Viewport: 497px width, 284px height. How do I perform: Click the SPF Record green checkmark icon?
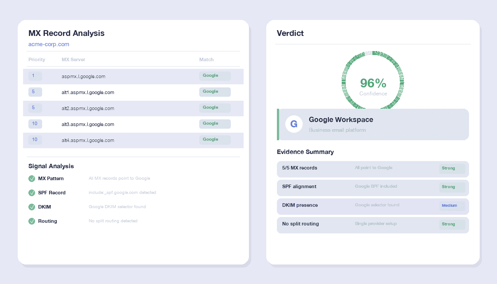coord(32,193)
